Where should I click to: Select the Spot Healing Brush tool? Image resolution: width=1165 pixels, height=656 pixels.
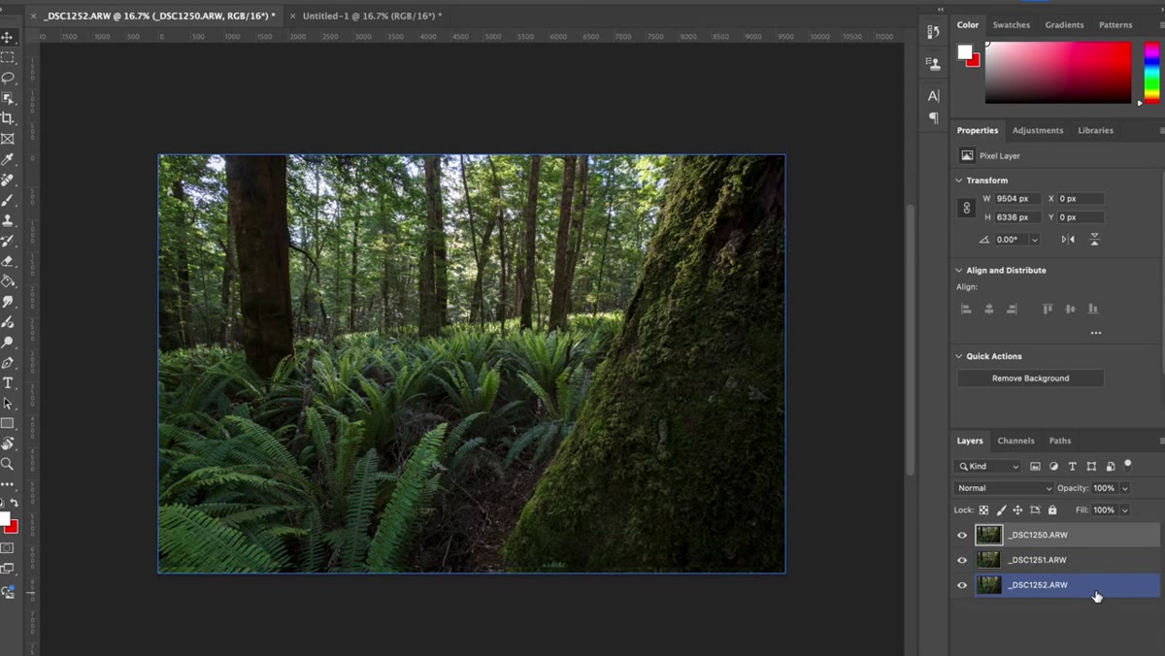tap(7, 180)
